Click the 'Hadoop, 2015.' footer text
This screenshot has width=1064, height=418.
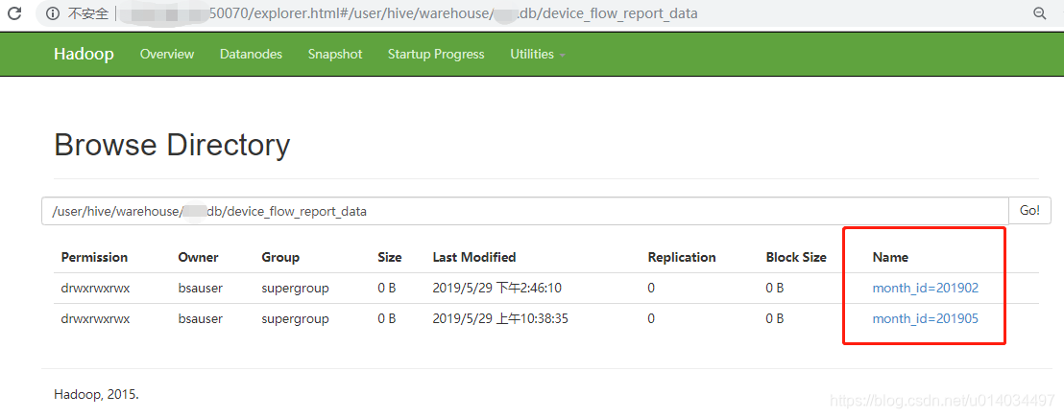point(96,394)
